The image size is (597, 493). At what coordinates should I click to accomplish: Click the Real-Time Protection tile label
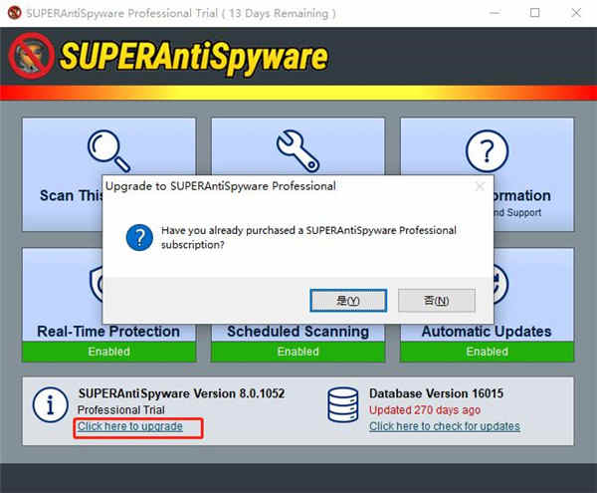pos(108,332)
